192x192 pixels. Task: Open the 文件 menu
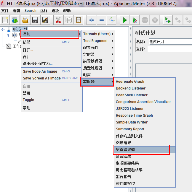(5, 11)
